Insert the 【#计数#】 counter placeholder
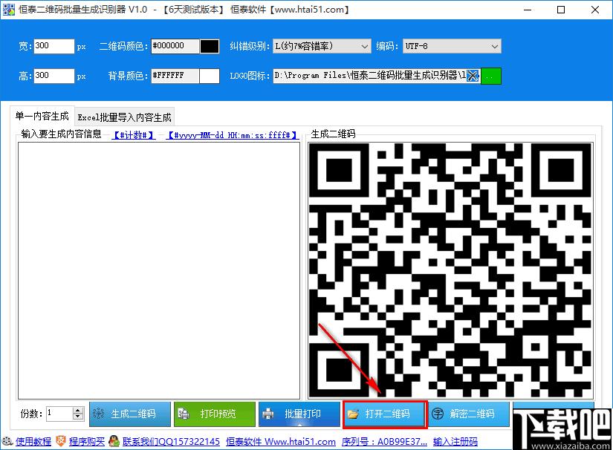The image size is (613, 450). coord(134,135)
